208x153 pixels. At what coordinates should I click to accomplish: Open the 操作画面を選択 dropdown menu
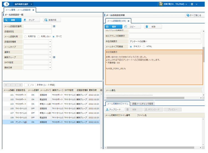[23, 4]
